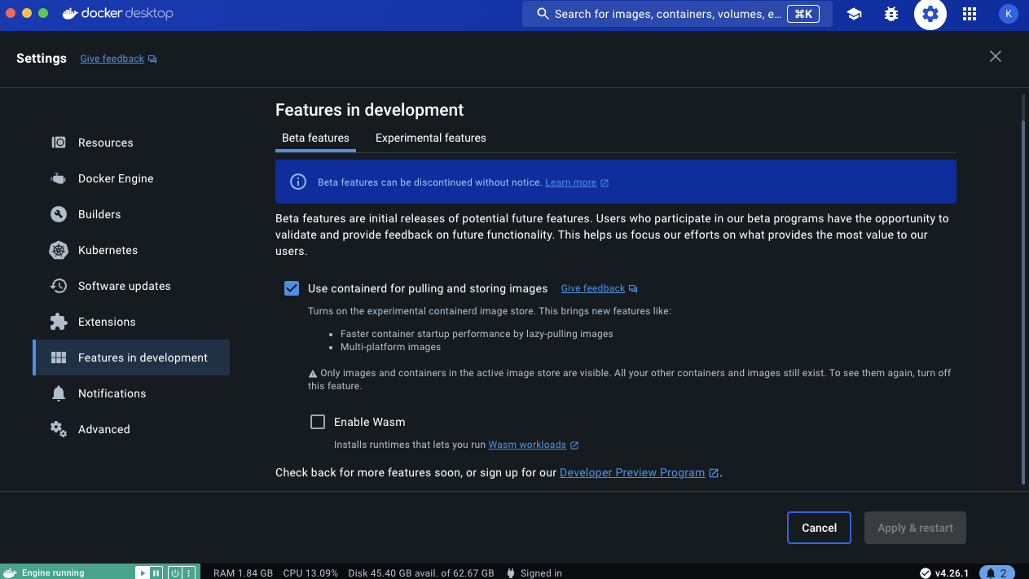Open the Extensions settings section

(x=131, y=322)
